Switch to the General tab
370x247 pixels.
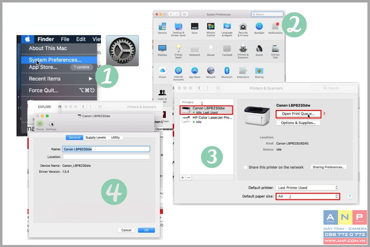(x=74, y=137)
